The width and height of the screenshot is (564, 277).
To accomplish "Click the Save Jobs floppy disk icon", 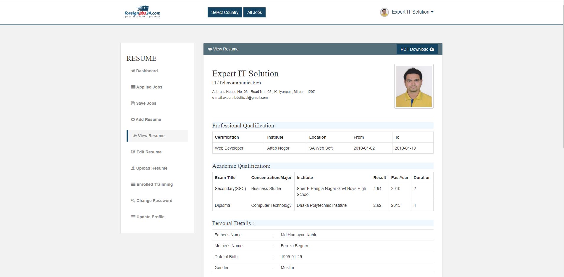I will (x=133, y=103).
